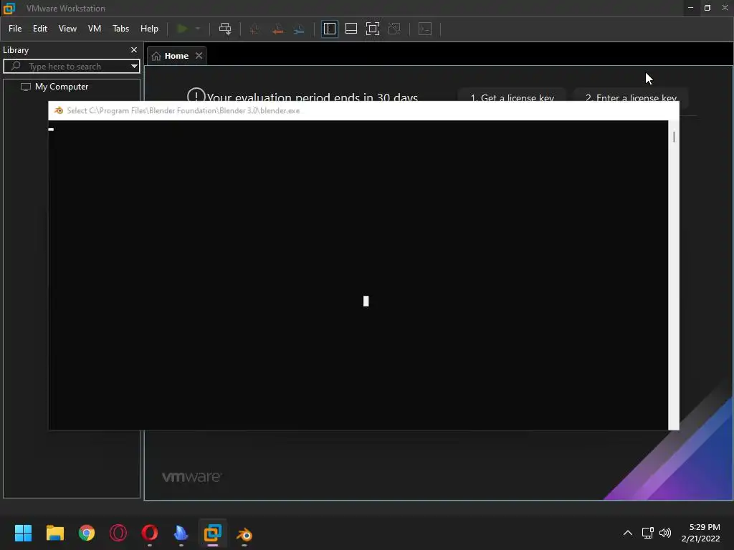Open the Help menu

pos(149,29)
